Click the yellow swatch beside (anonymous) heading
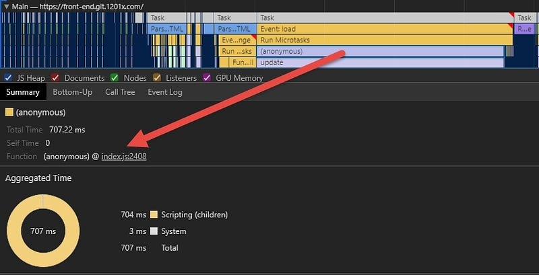The width and height of the screenshot is (539, 275). [x=9, y=112]
